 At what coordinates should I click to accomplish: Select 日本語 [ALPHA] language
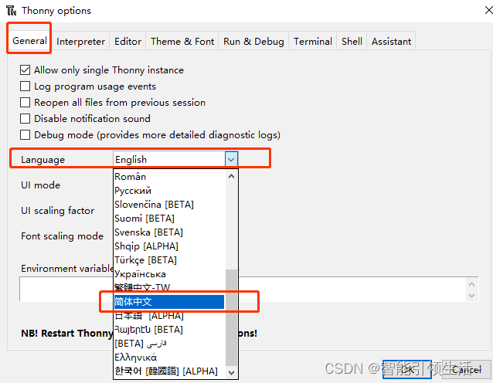pos(169,316)
